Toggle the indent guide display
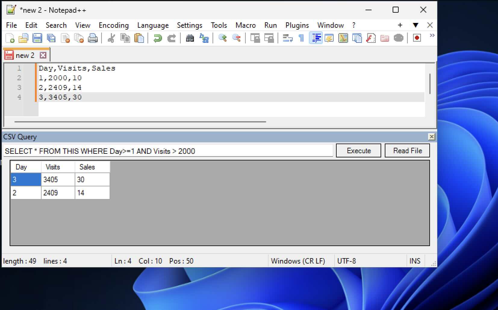 pos(316,38)
